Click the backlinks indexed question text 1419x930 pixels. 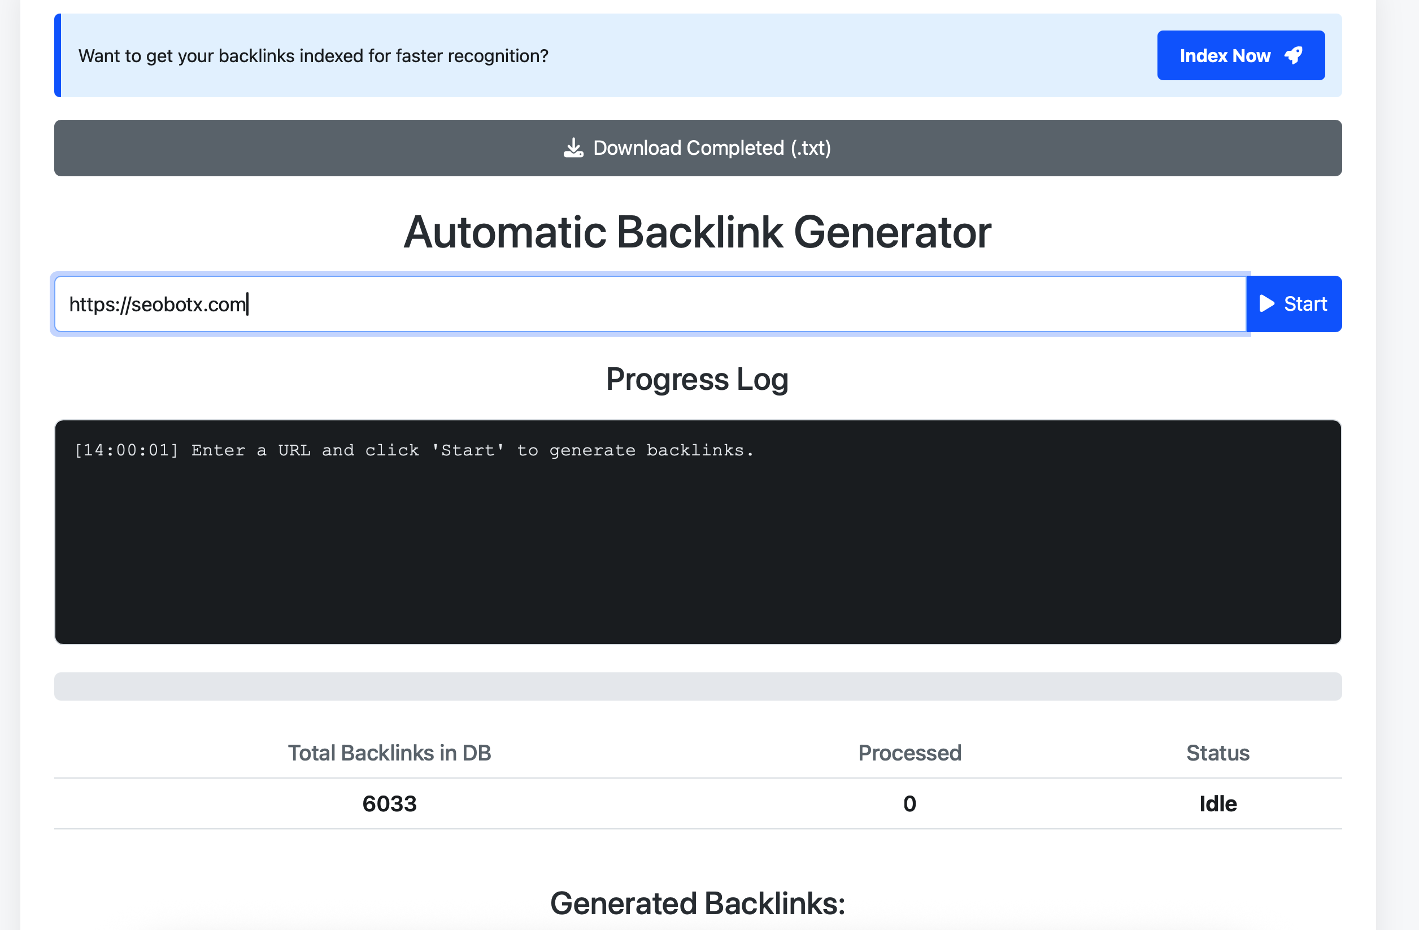(313, 56)
